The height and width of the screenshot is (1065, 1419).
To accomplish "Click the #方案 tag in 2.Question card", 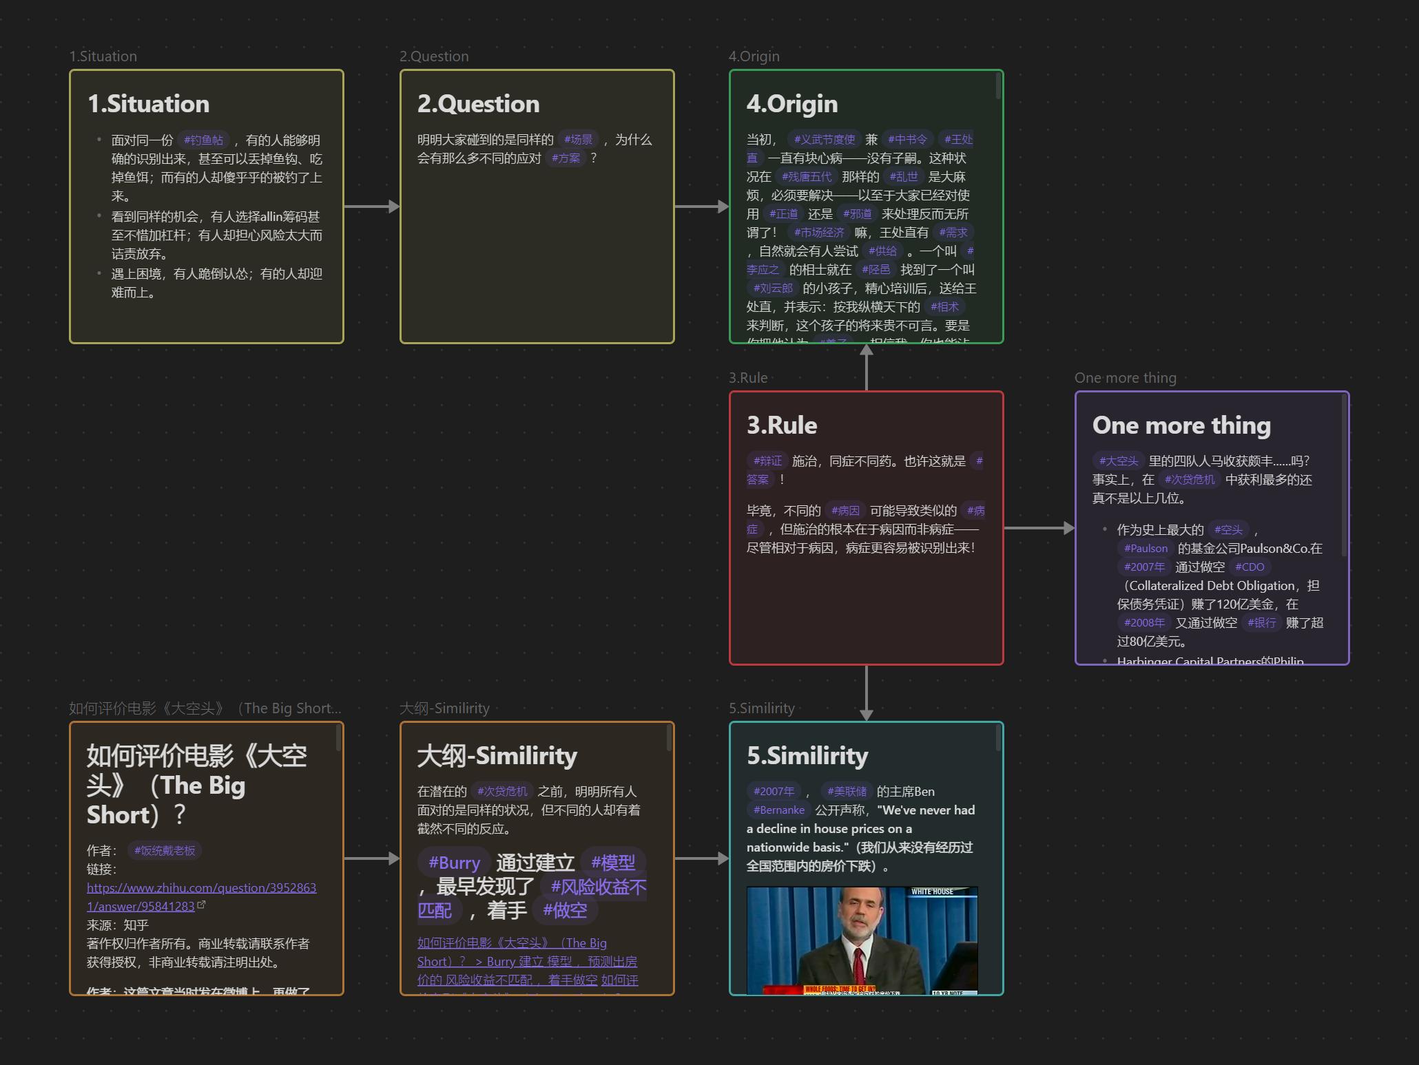I will (566, 158).
